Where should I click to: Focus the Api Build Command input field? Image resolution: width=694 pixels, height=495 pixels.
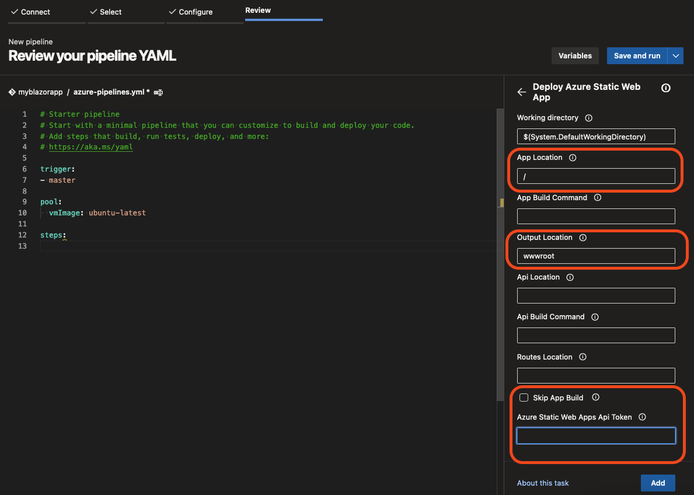[596, 335]
